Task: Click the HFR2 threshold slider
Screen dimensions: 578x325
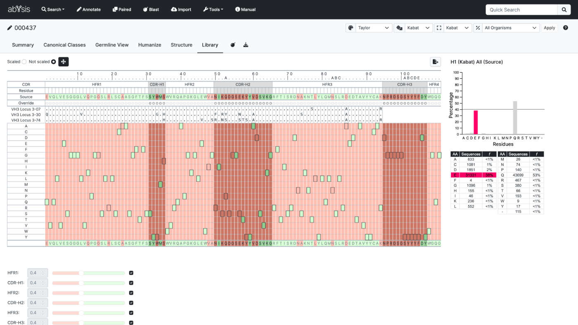Action: (x=88, y=293)
